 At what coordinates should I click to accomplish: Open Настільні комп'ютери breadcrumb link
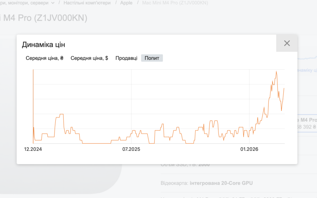(87, 3)
